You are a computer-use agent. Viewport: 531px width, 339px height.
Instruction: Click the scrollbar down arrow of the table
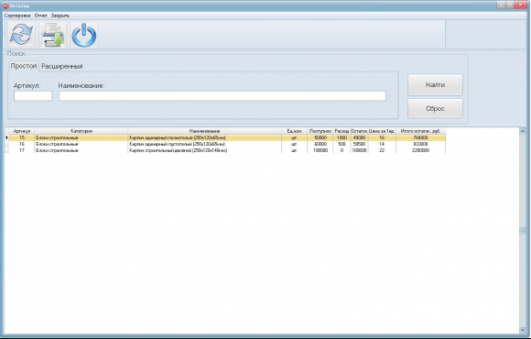(523, 330)
